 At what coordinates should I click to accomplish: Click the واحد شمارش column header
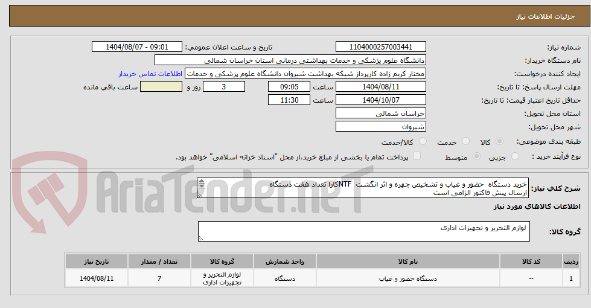pos(285,261)
